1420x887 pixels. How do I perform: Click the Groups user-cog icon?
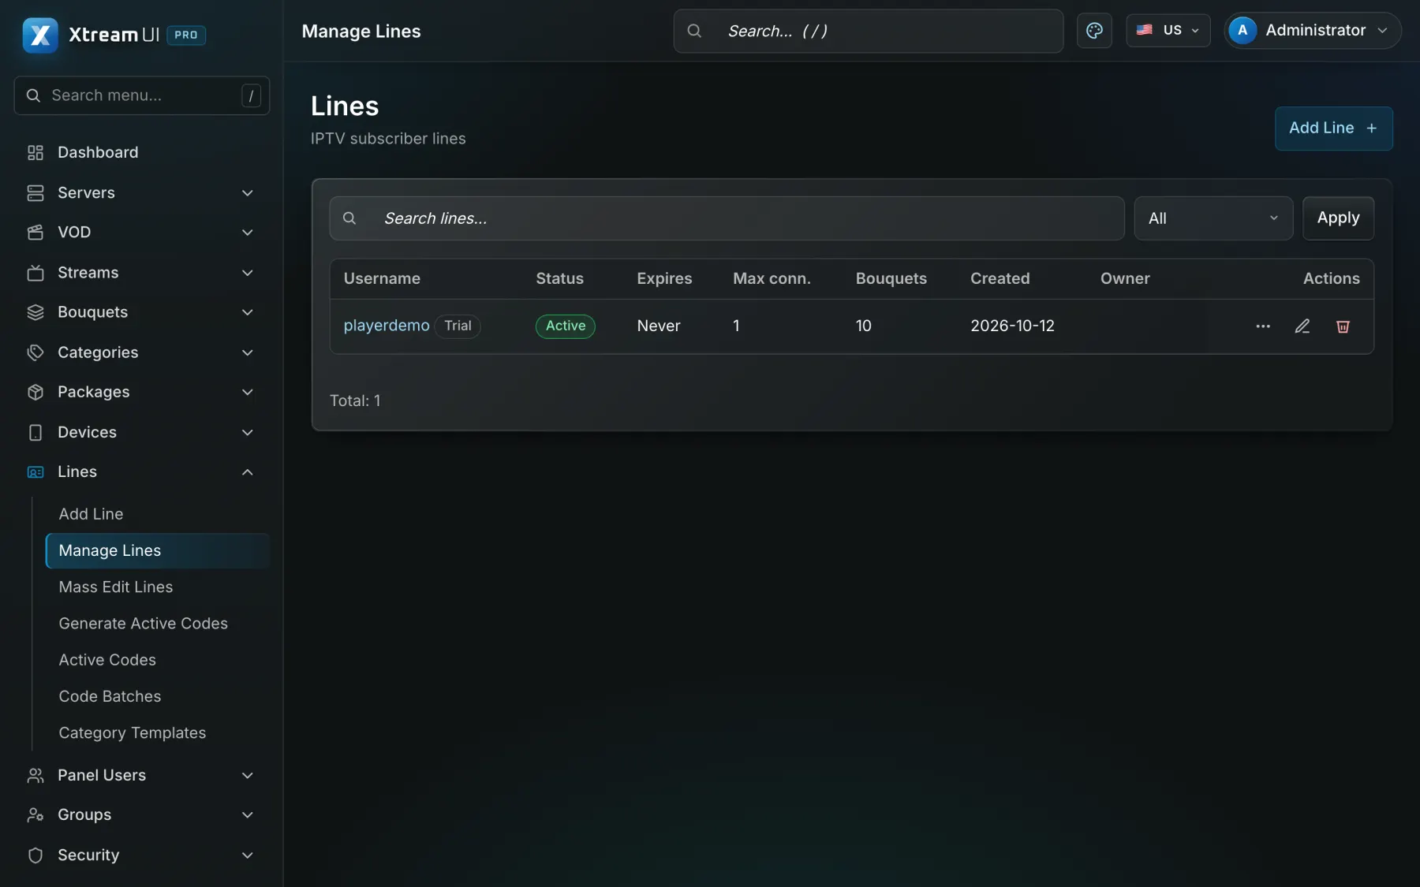[35, 815]
